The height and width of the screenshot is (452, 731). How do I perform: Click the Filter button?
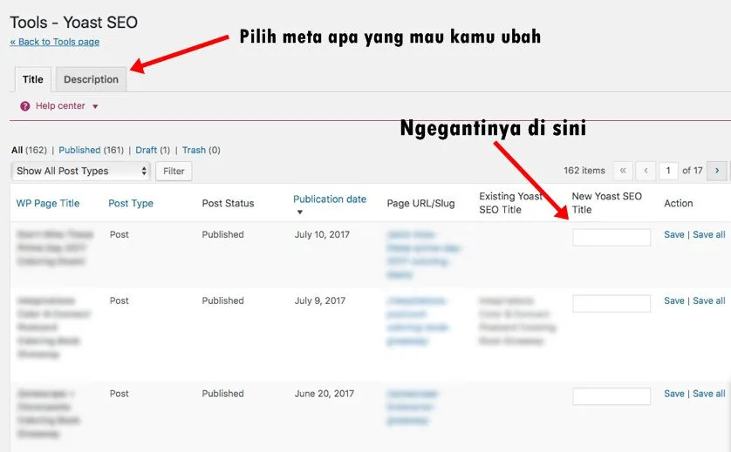tap(174, 171)
